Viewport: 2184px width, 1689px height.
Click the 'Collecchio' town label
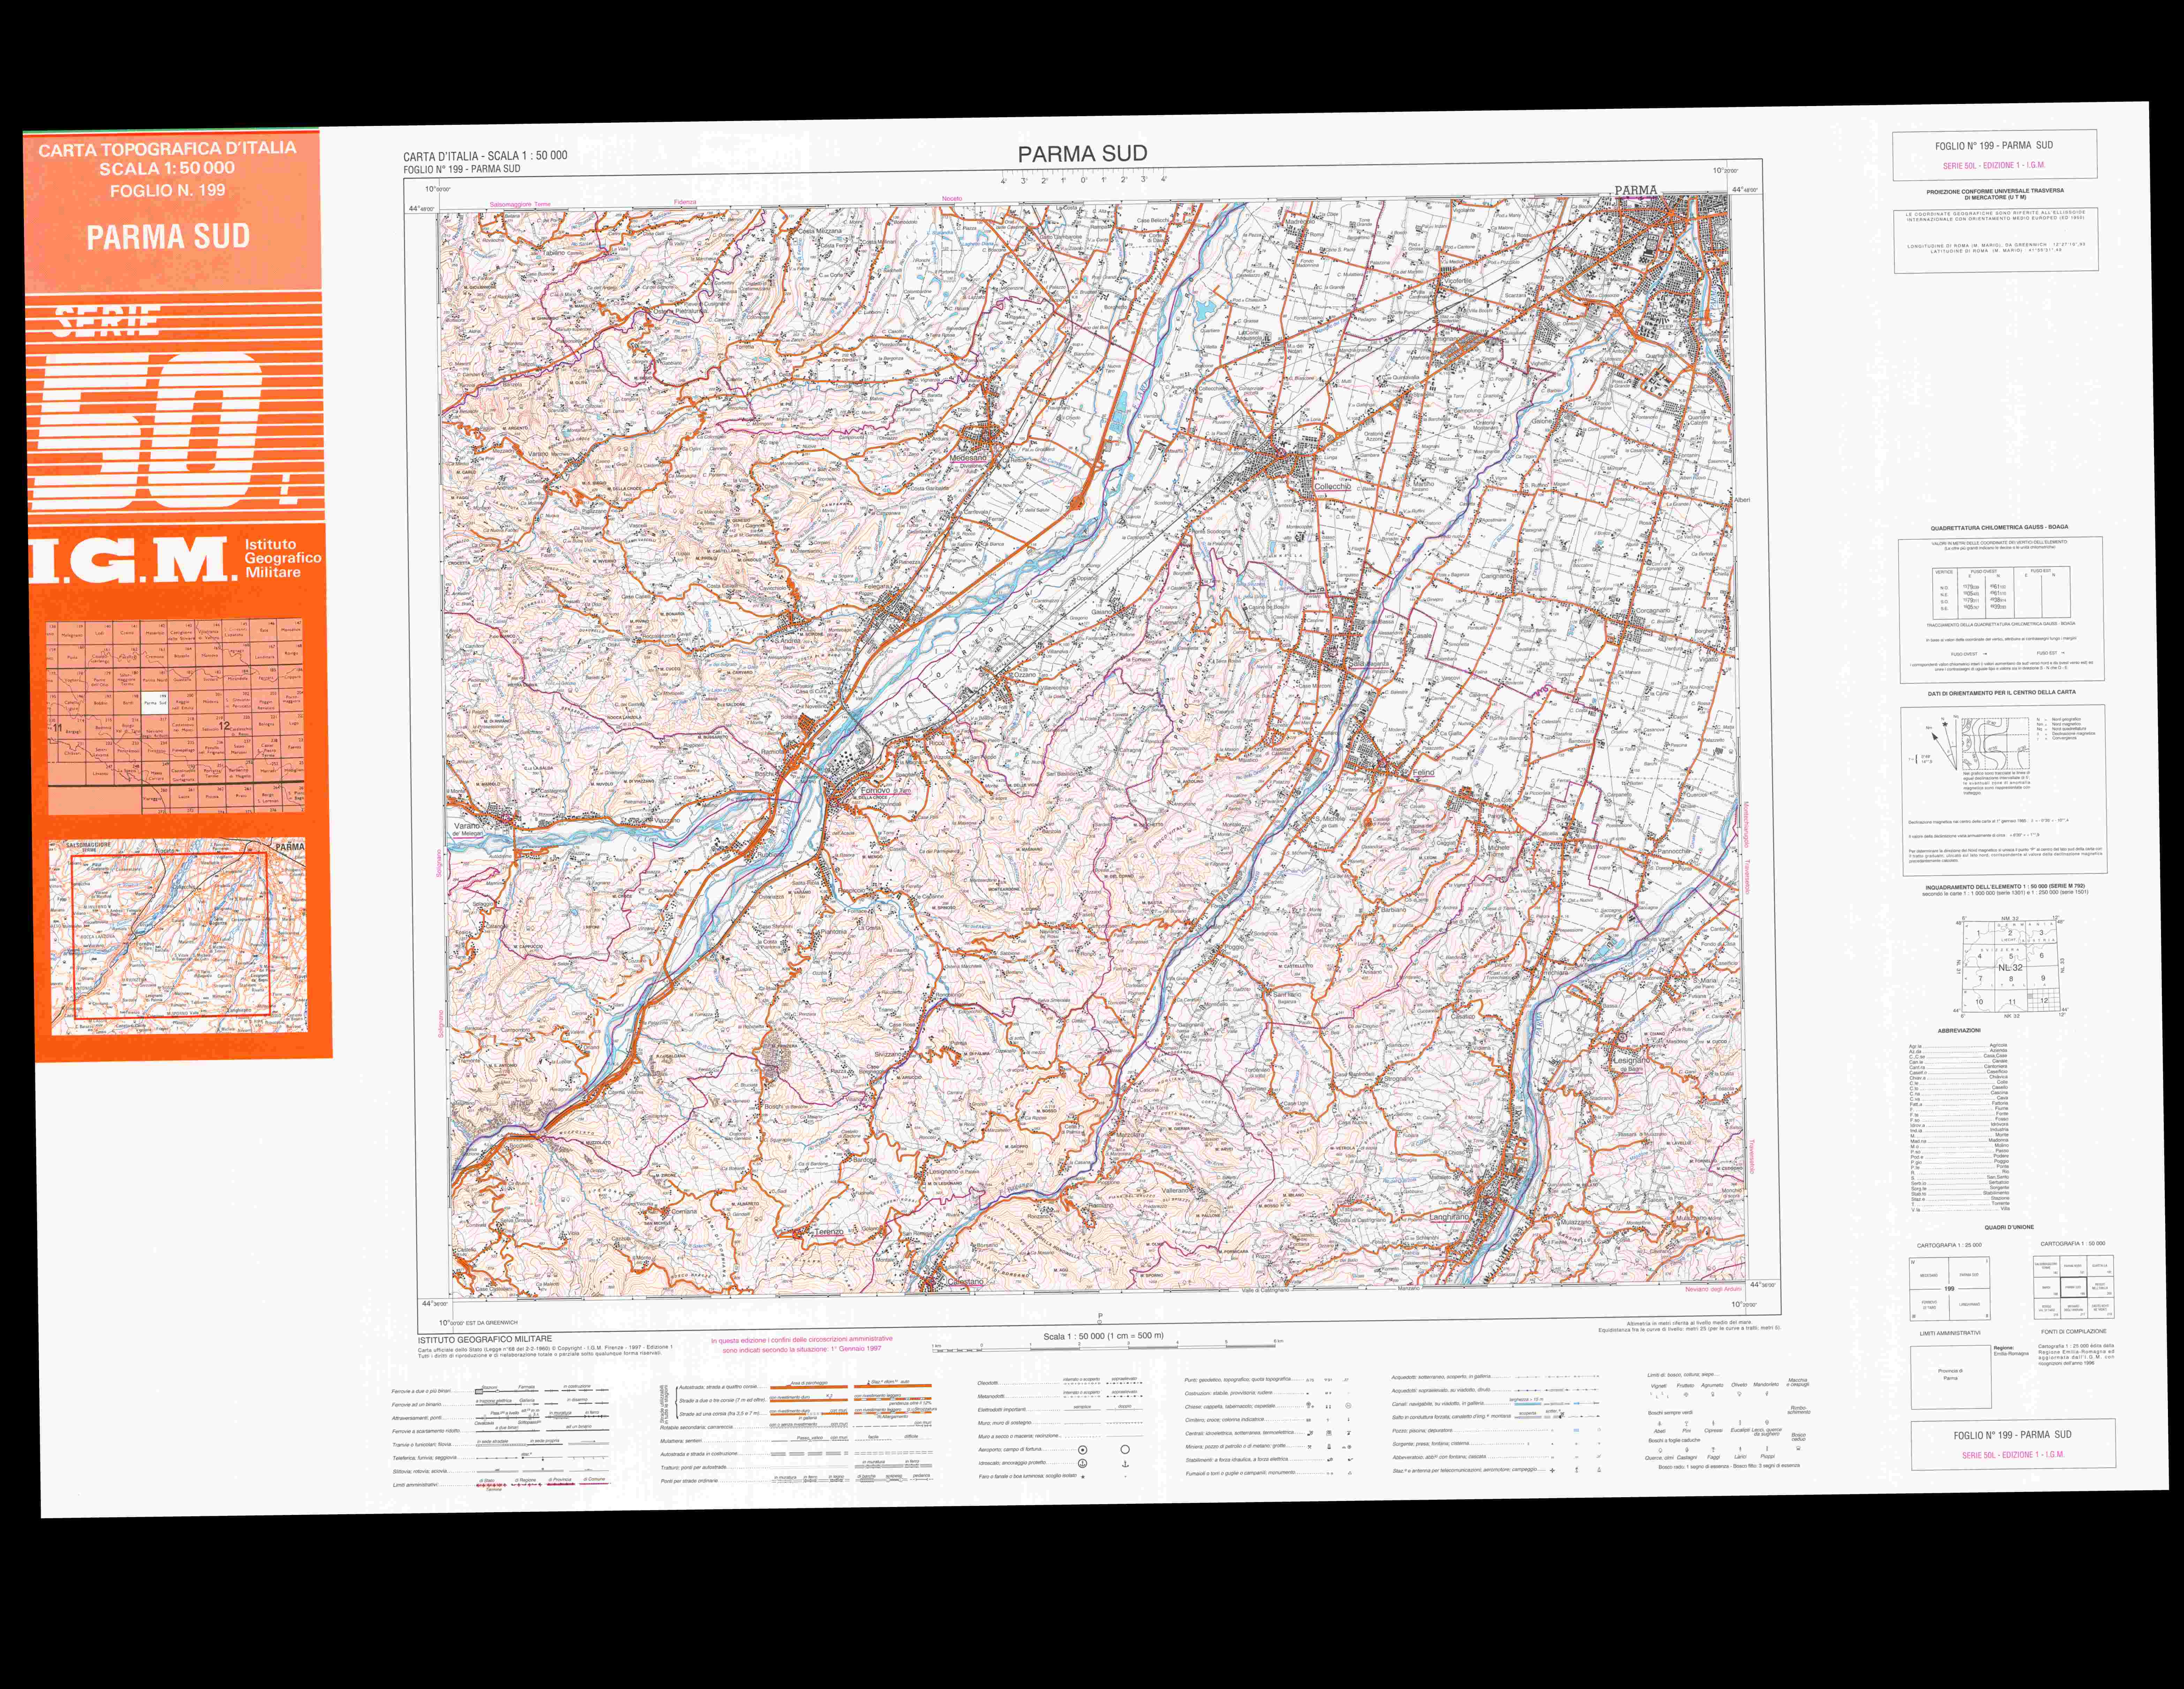click(1333, 487)
